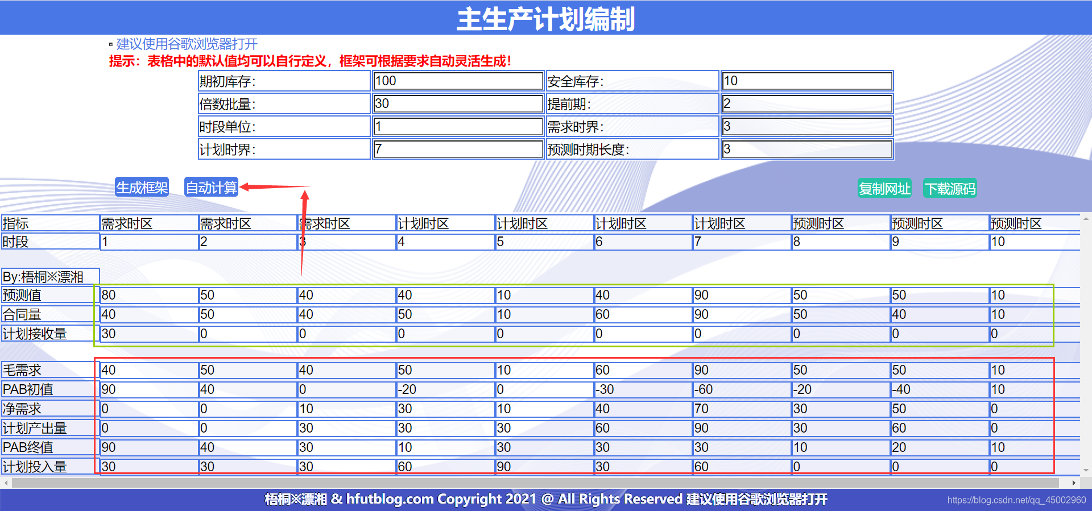Select 计划产出量 cell for period 9

(x=940, y=428)
